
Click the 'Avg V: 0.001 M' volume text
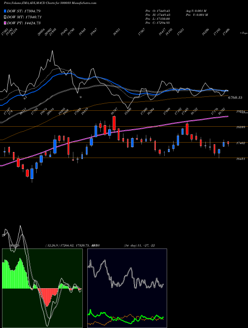pos(196,11)
